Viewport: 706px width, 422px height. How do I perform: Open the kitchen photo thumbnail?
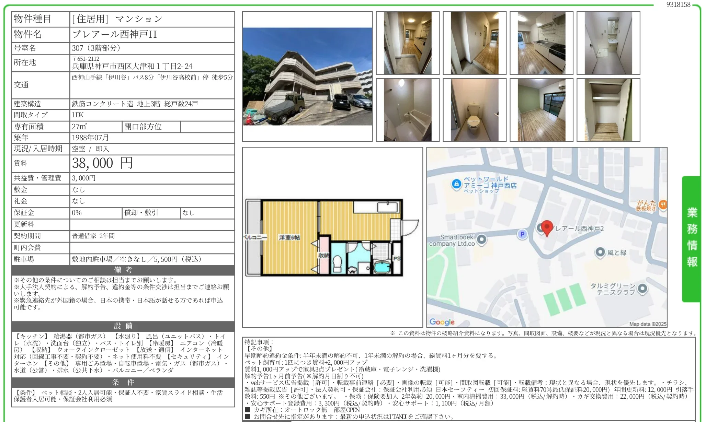(x=541, y=43)
